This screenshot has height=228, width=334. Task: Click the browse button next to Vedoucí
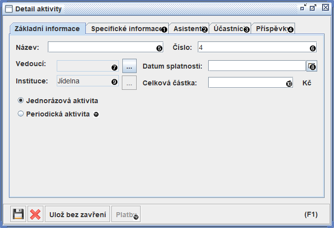pos(129,66)
